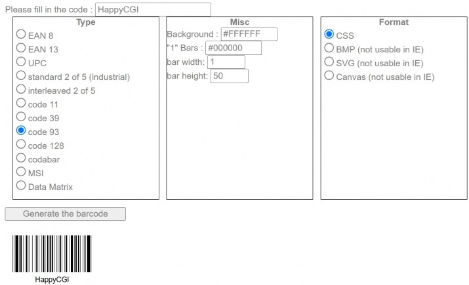Click the 'Background :' label text
469x285 pixels.
click(x=193, y=34)
